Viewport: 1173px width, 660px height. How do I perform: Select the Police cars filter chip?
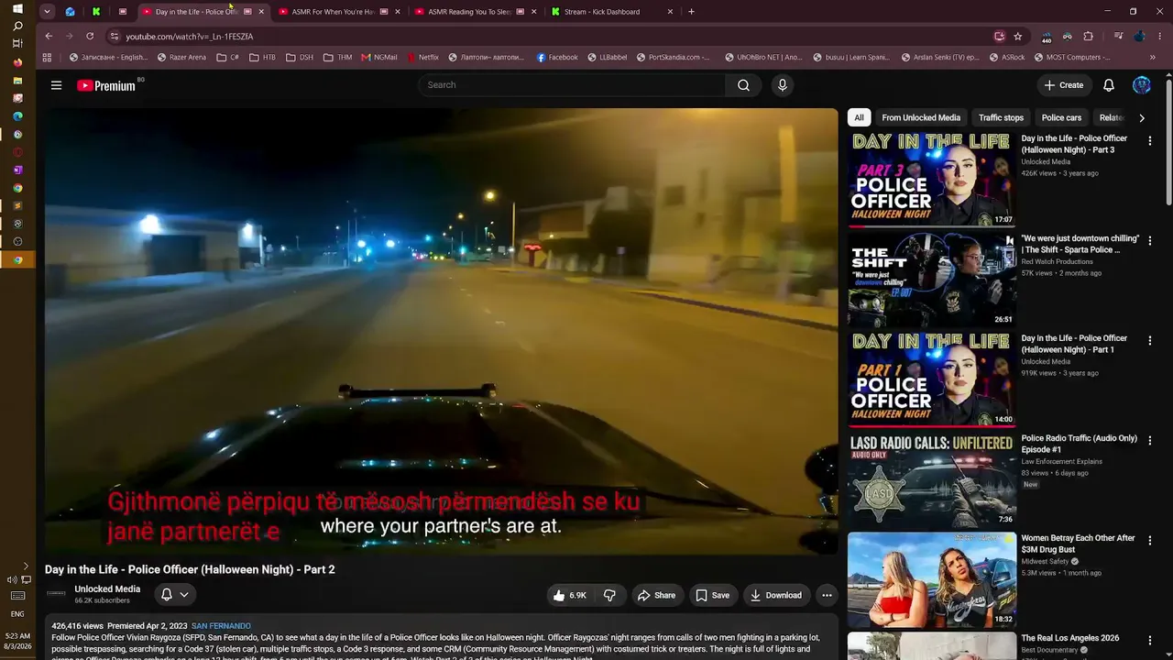point(1061,118)
